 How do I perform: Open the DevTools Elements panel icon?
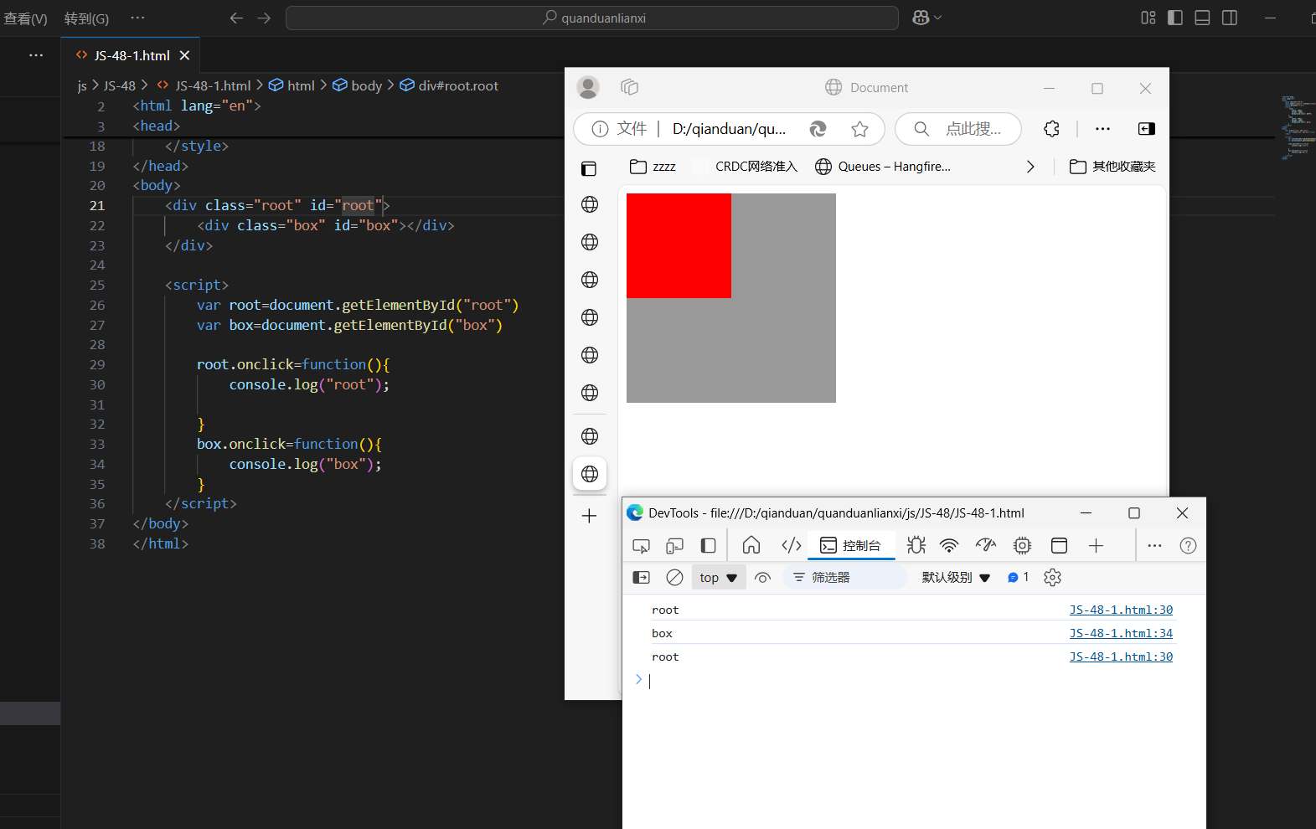(x=791, y=546)
